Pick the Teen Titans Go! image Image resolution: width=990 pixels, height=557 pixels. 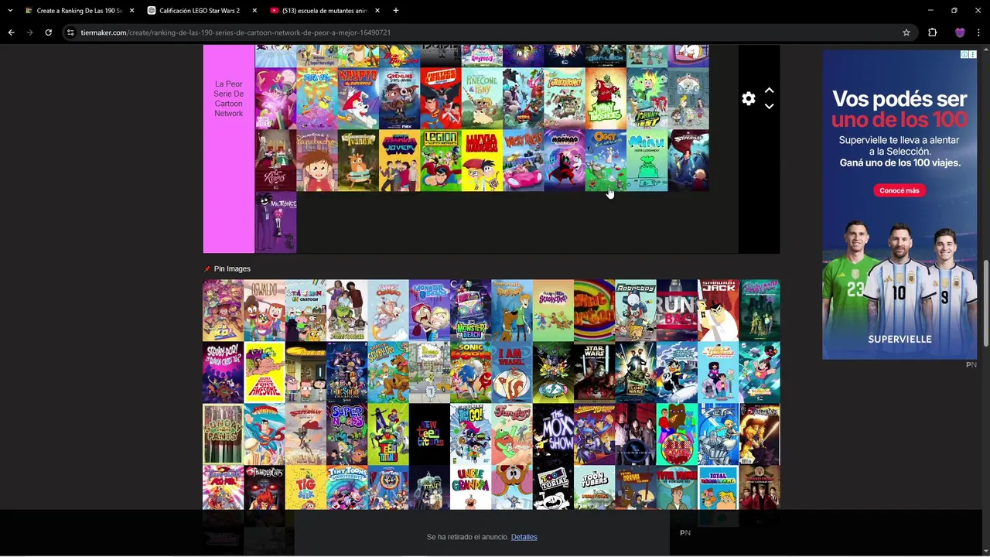470,434
